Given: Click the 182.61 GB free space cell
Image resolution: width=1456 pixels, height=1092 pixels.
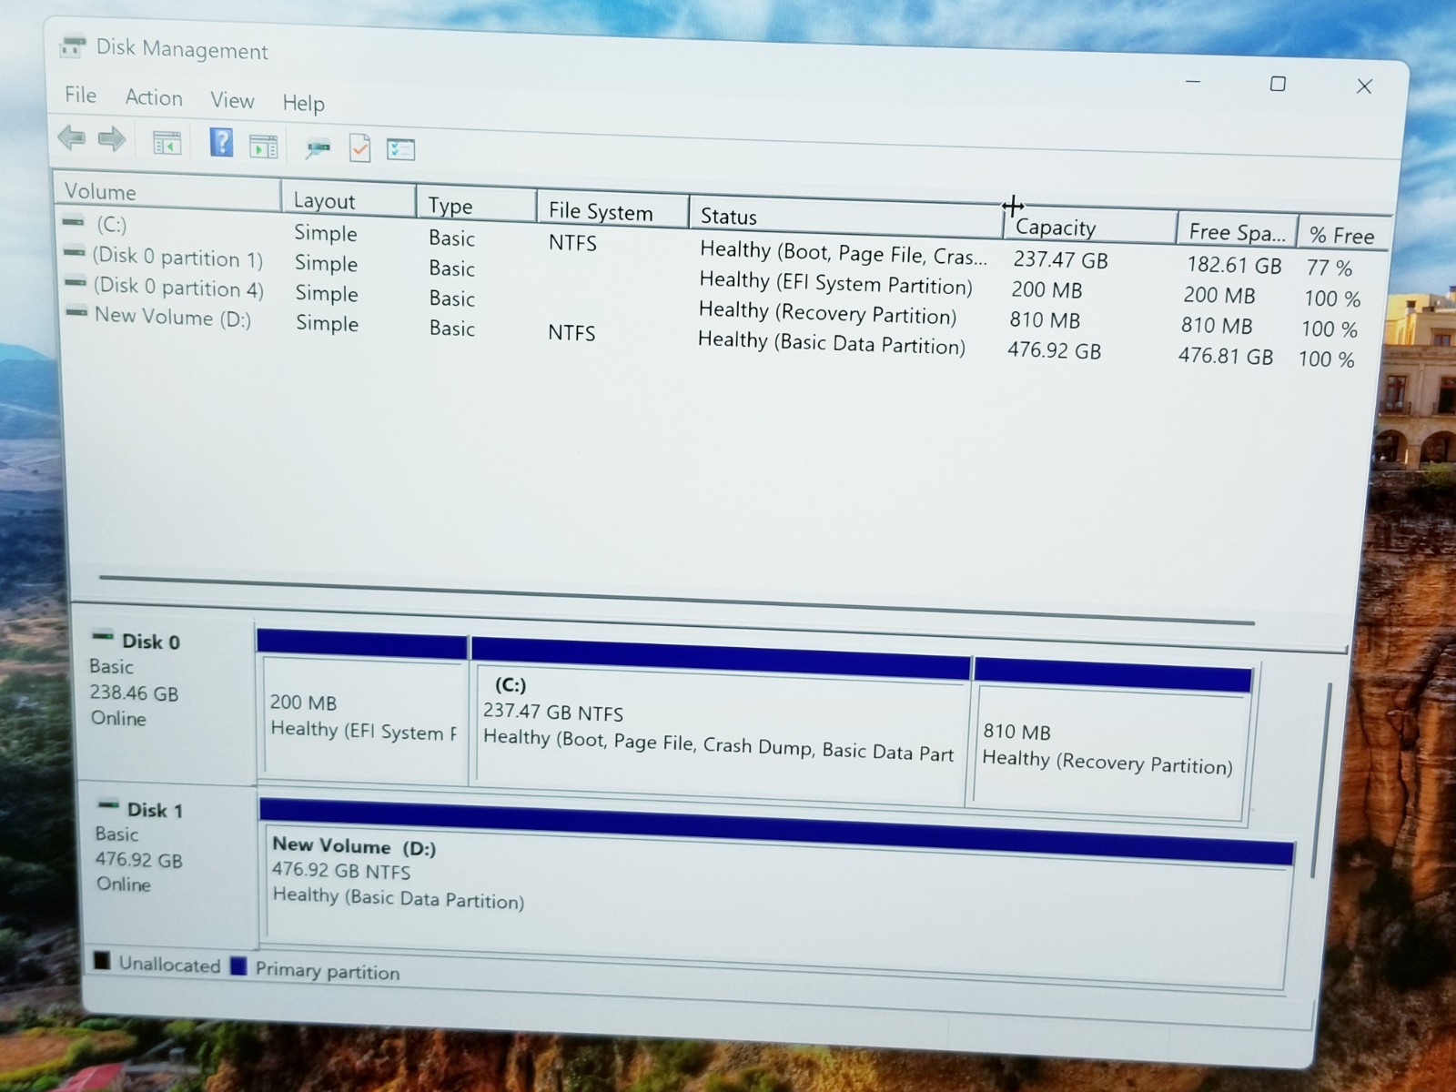Looking at the screenshot, I should click(1234, 265).
